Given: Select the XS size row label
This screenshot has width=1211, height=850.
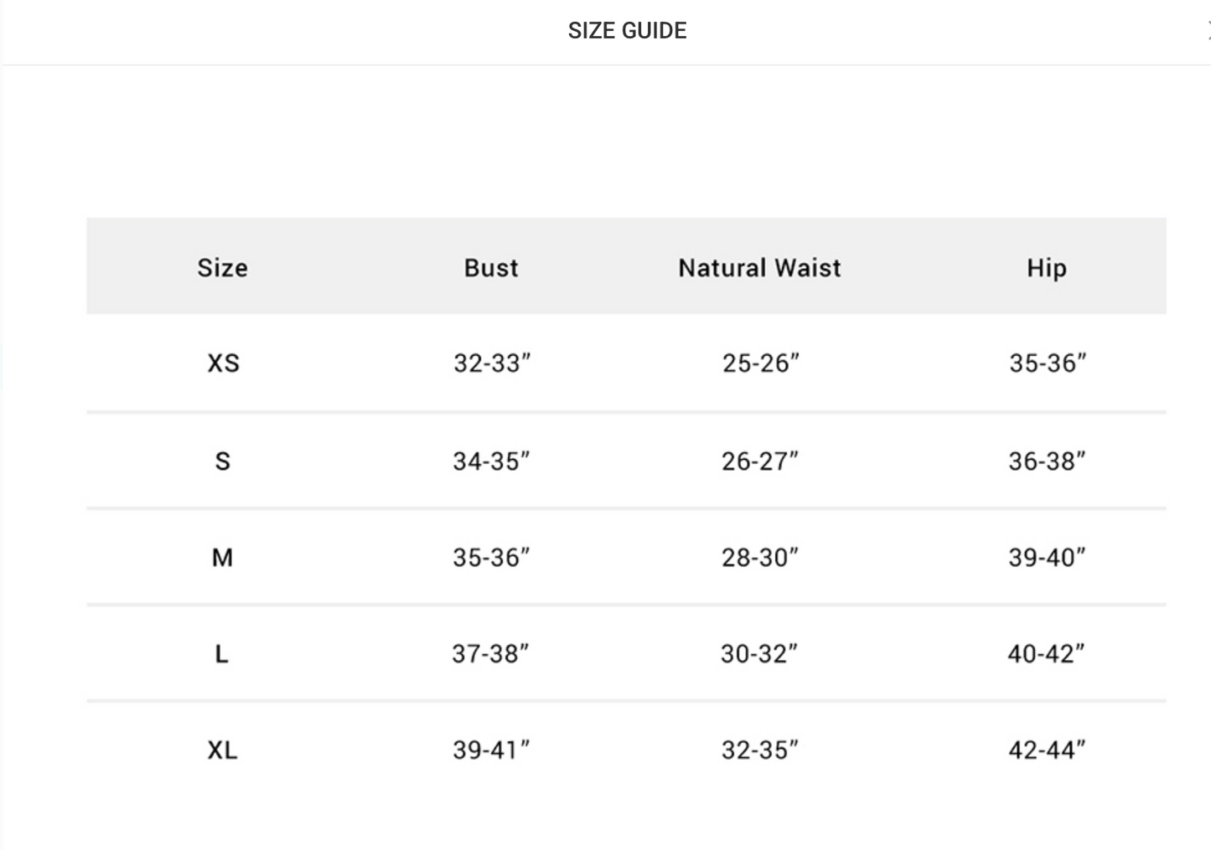Looking at the screenshot, I should point(223,363).
